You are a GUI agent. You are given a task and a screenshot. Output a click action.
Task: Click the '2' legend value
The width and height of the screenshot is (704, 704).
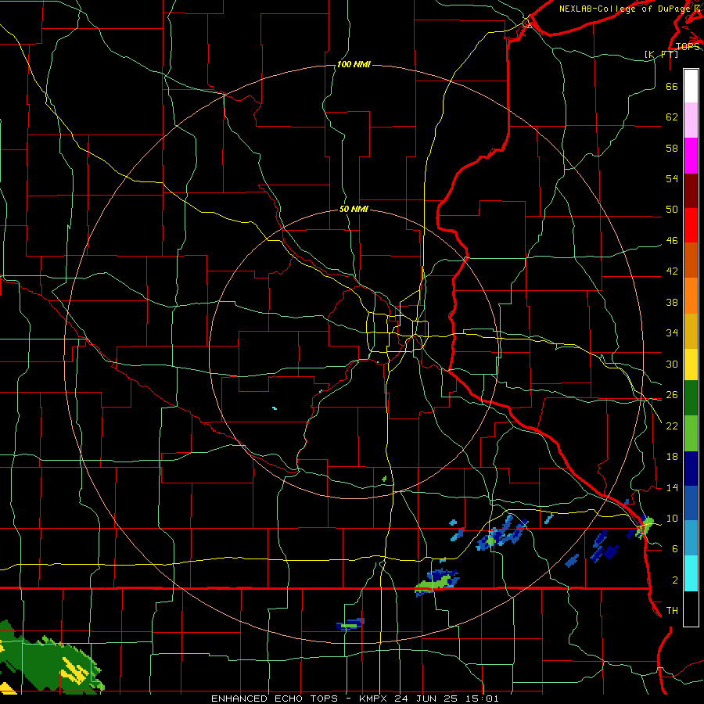point(675,580)
